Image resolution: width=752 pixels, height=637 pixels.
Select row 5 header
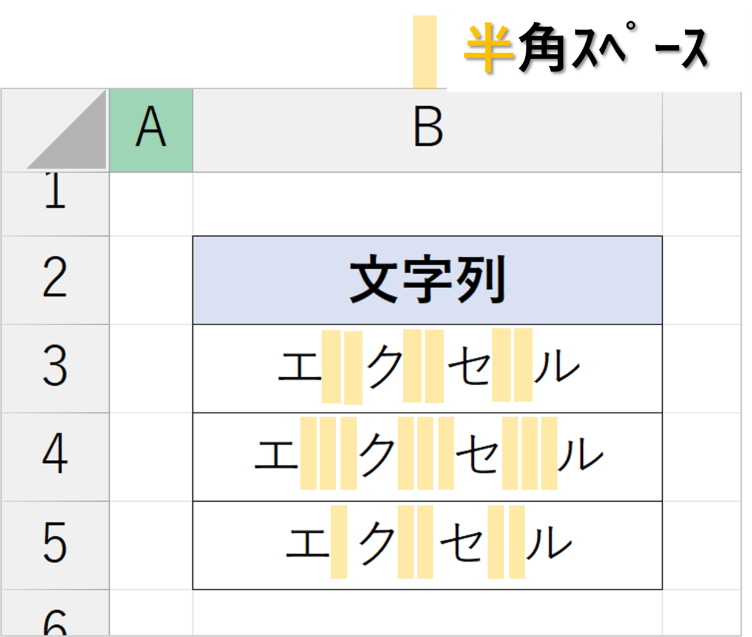click(x=55, y=545)
